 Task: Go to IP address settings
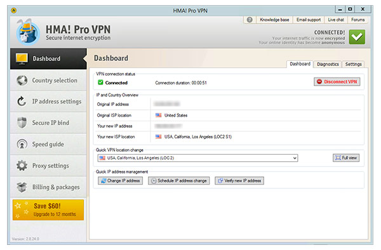pos(48,102)
